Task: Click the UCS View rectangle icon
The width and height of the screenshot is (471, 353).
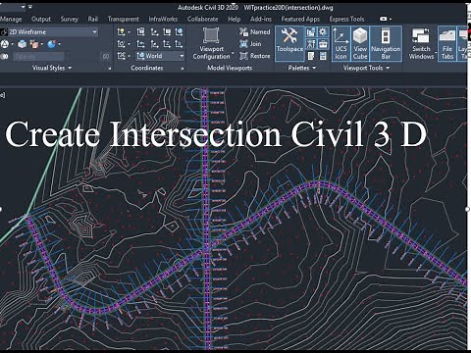Action: coord(167,31)
